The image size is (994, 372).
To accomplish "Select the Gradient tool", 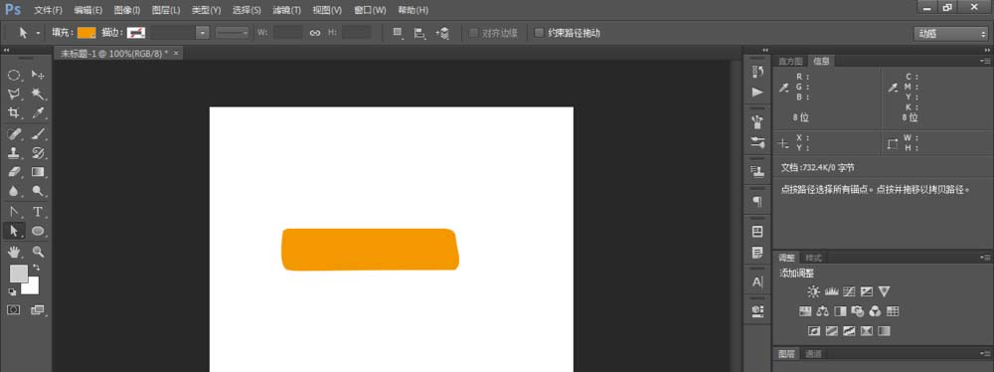I will [x=38, y=171].
